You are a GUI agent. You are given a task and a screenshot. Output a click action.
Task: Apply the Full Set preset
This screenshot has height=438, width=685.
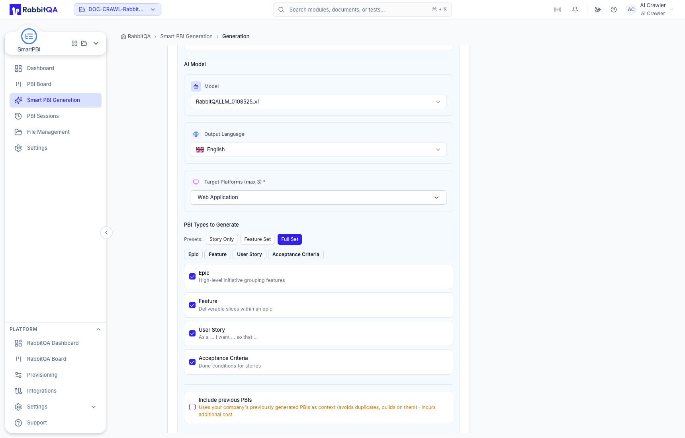(290, 239)
